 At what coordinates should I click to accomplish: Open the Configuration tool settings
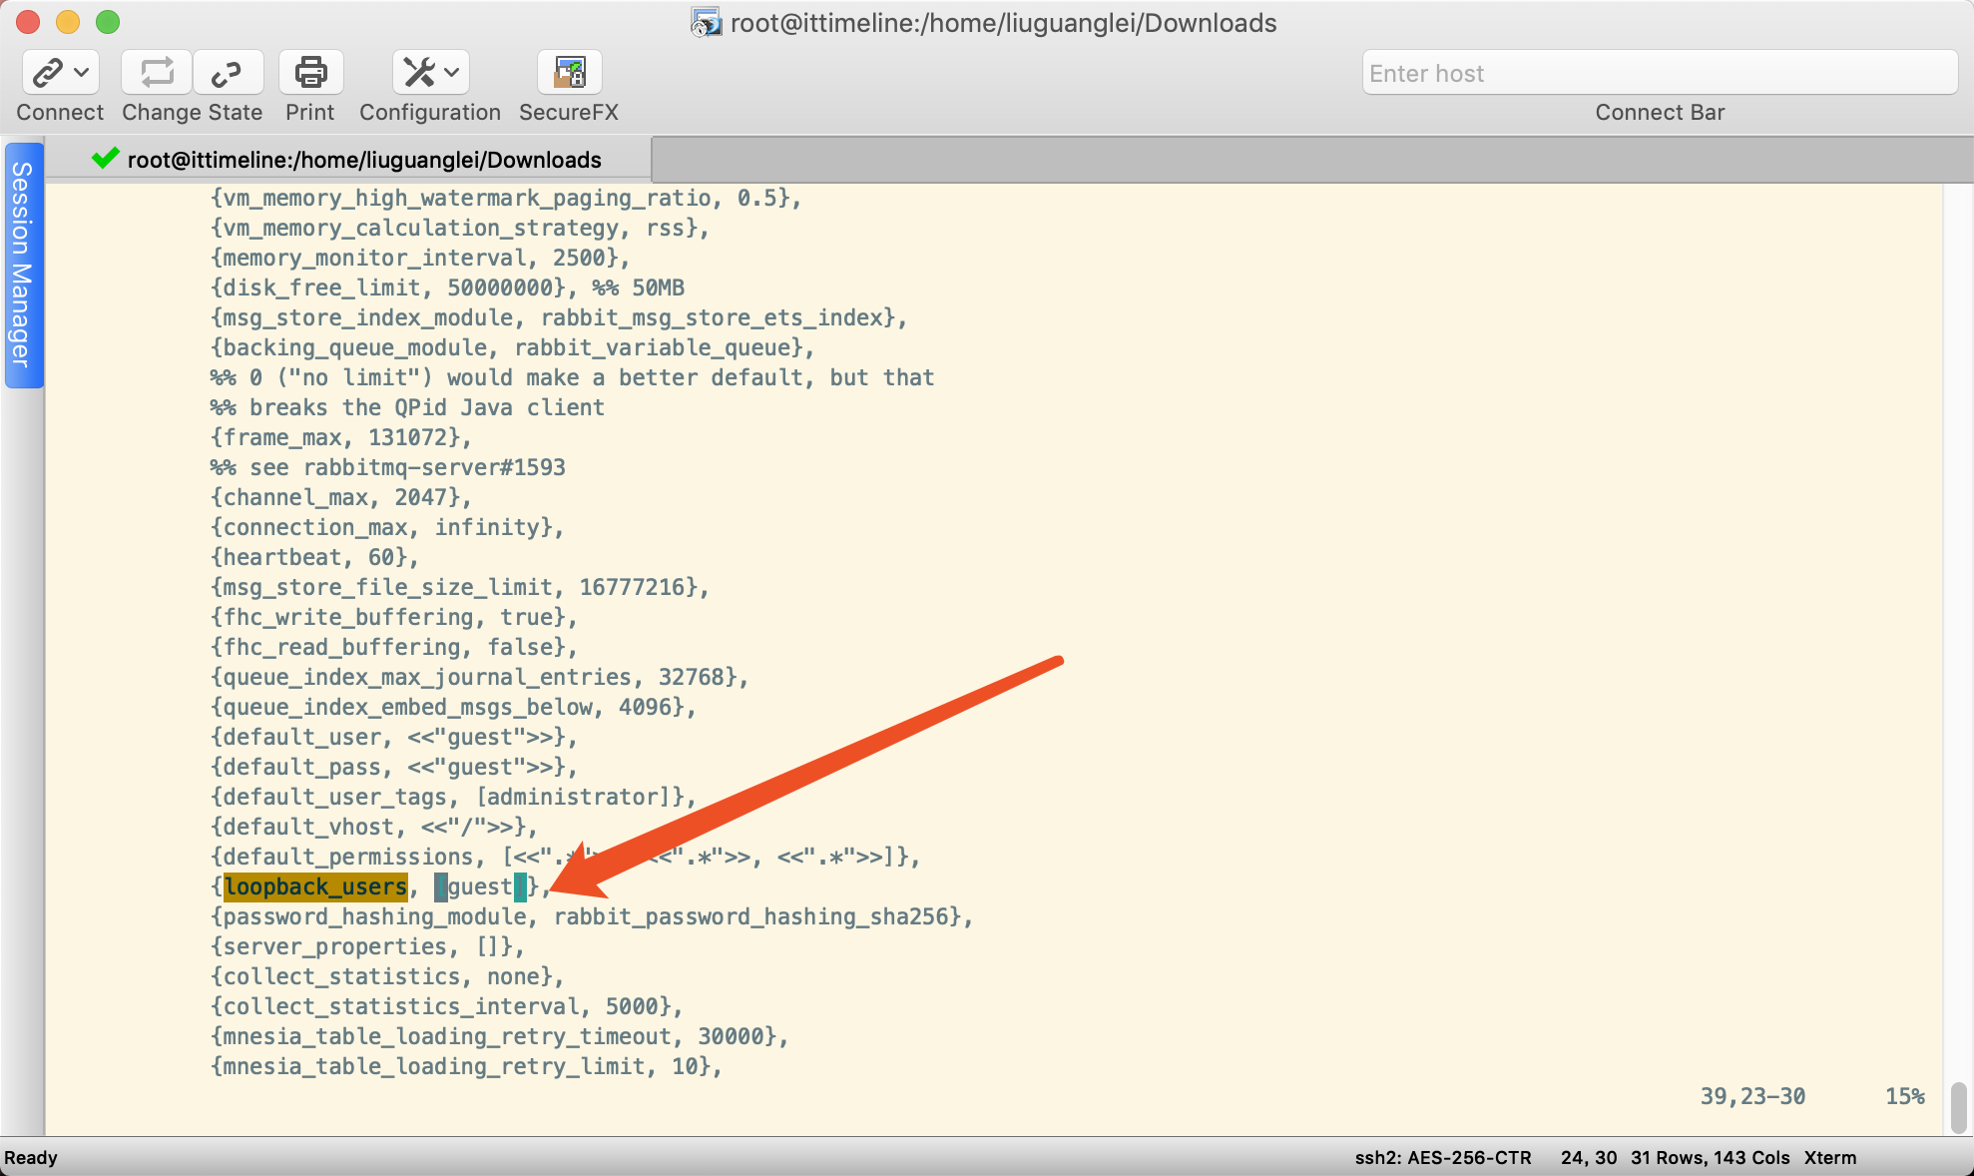(x=420, y=72)
